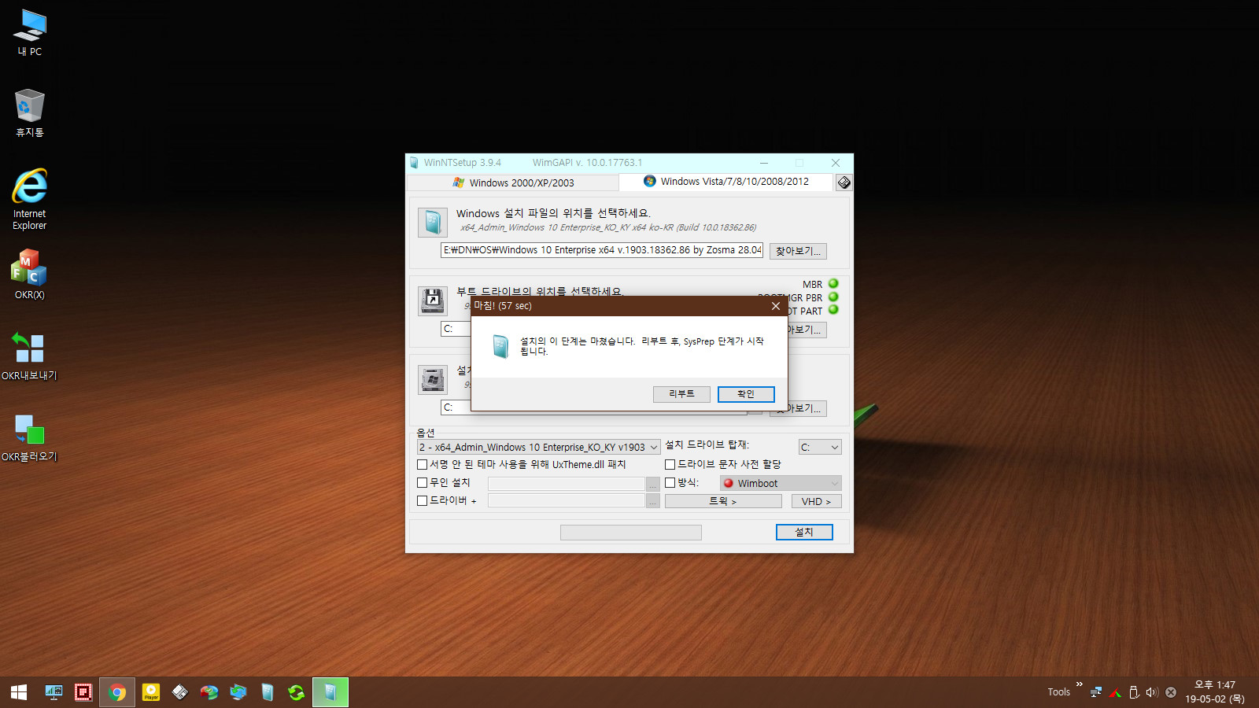Viewport: 1259px width, 708px height.
Task: Click the blue WinNTSetup shortcut in the taskbar
Action: tap(268, 692)
